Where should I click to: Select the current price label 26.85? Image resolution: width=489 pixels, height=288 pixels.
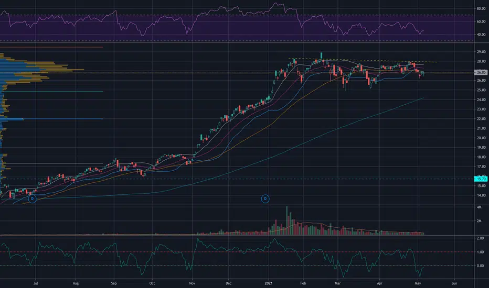point(481,72)
